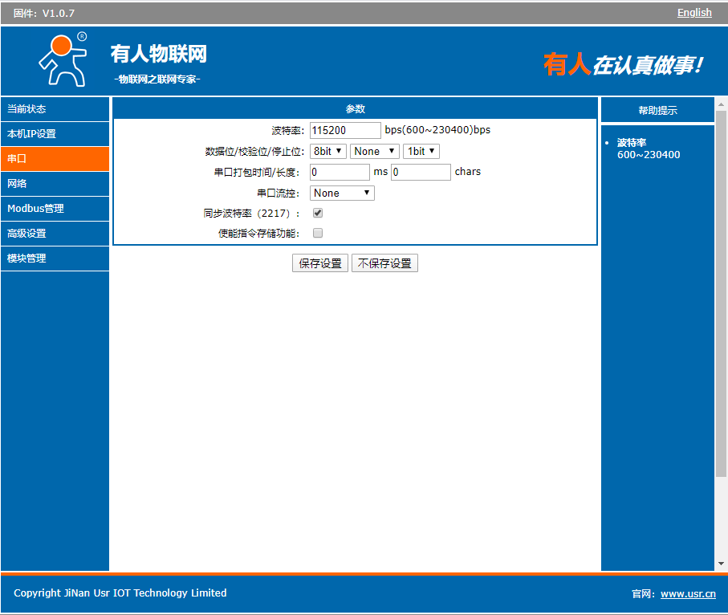
Task: Open the 网络 settings page
Action: [x=55, y=184]
